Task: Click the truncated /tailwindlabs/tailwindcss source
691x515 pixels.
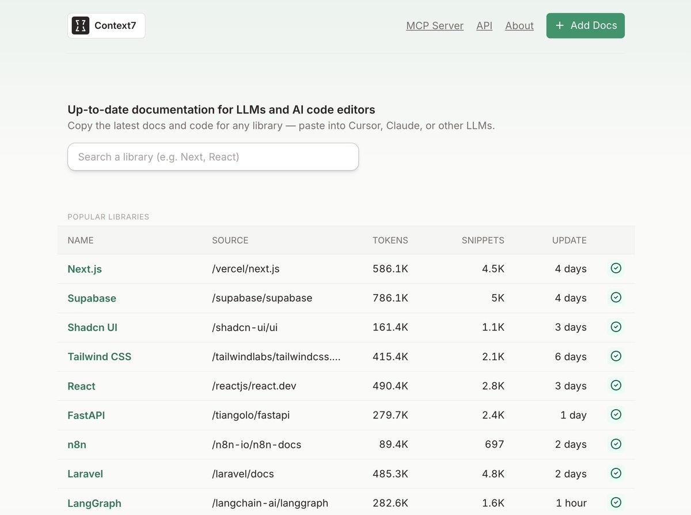Action: pyautogui.click(x=276, y=357)
